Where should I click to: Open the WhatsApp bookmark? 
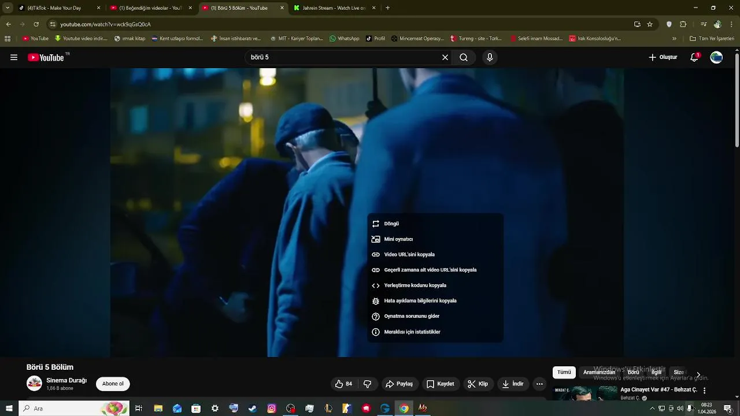pos(345,39)
